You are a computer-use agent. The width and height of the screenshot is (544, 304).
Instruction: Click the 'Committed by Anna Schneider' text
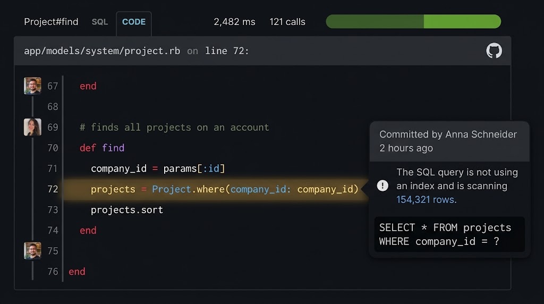pos(448,134)
